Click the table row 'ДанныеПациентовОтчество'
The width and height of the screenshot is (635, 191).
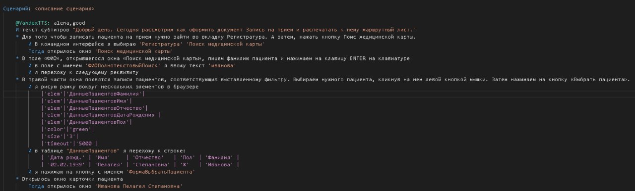(x=95, y=107)
